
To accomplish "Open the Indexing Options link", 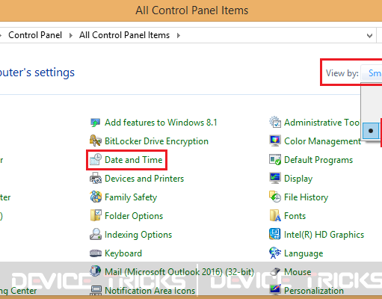I will coord(138,235).
